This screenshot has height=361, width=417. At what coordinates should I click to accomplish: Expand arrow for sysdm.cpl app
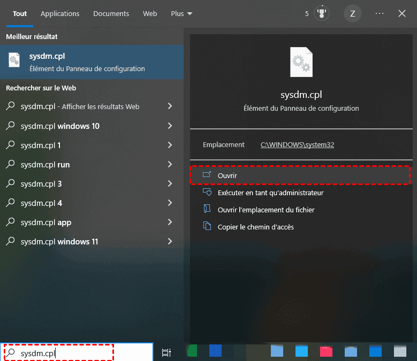tap(170, 222)
